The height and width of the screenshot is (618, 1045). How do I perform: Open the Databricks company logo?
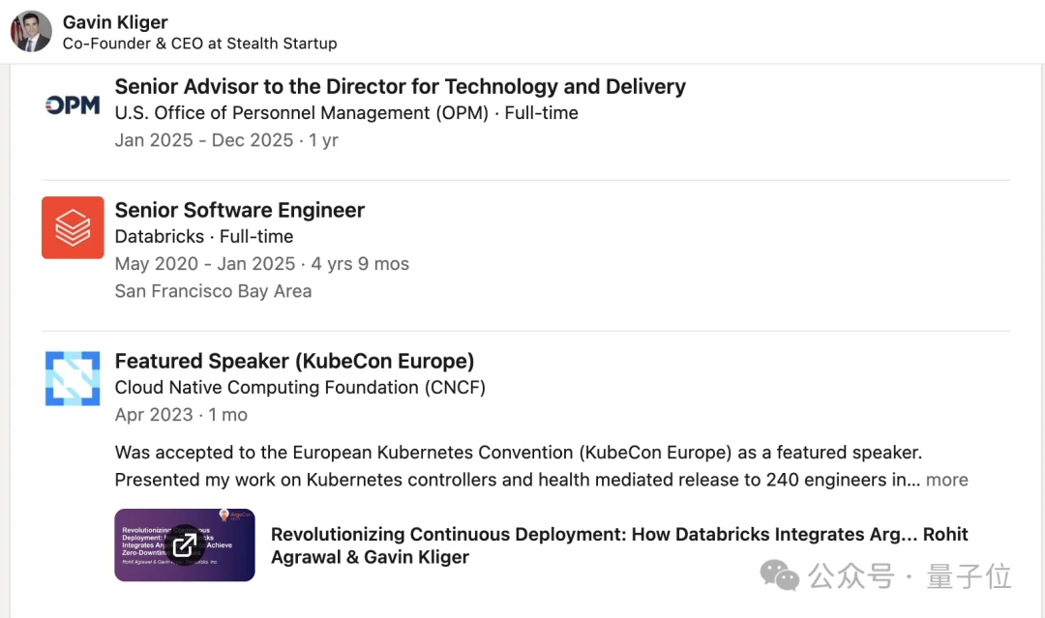pos(73,227)
